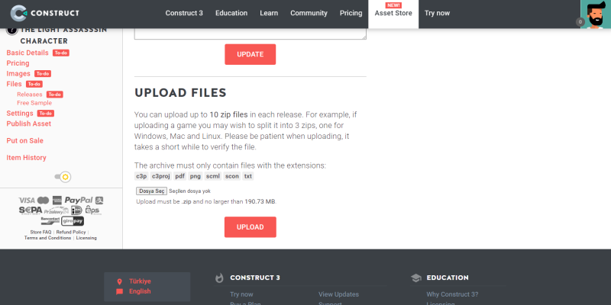The height and width of the screenshot is (305, 611).
Task: Click the Bancontact payment logo
Action: click(x=50, y=220)
